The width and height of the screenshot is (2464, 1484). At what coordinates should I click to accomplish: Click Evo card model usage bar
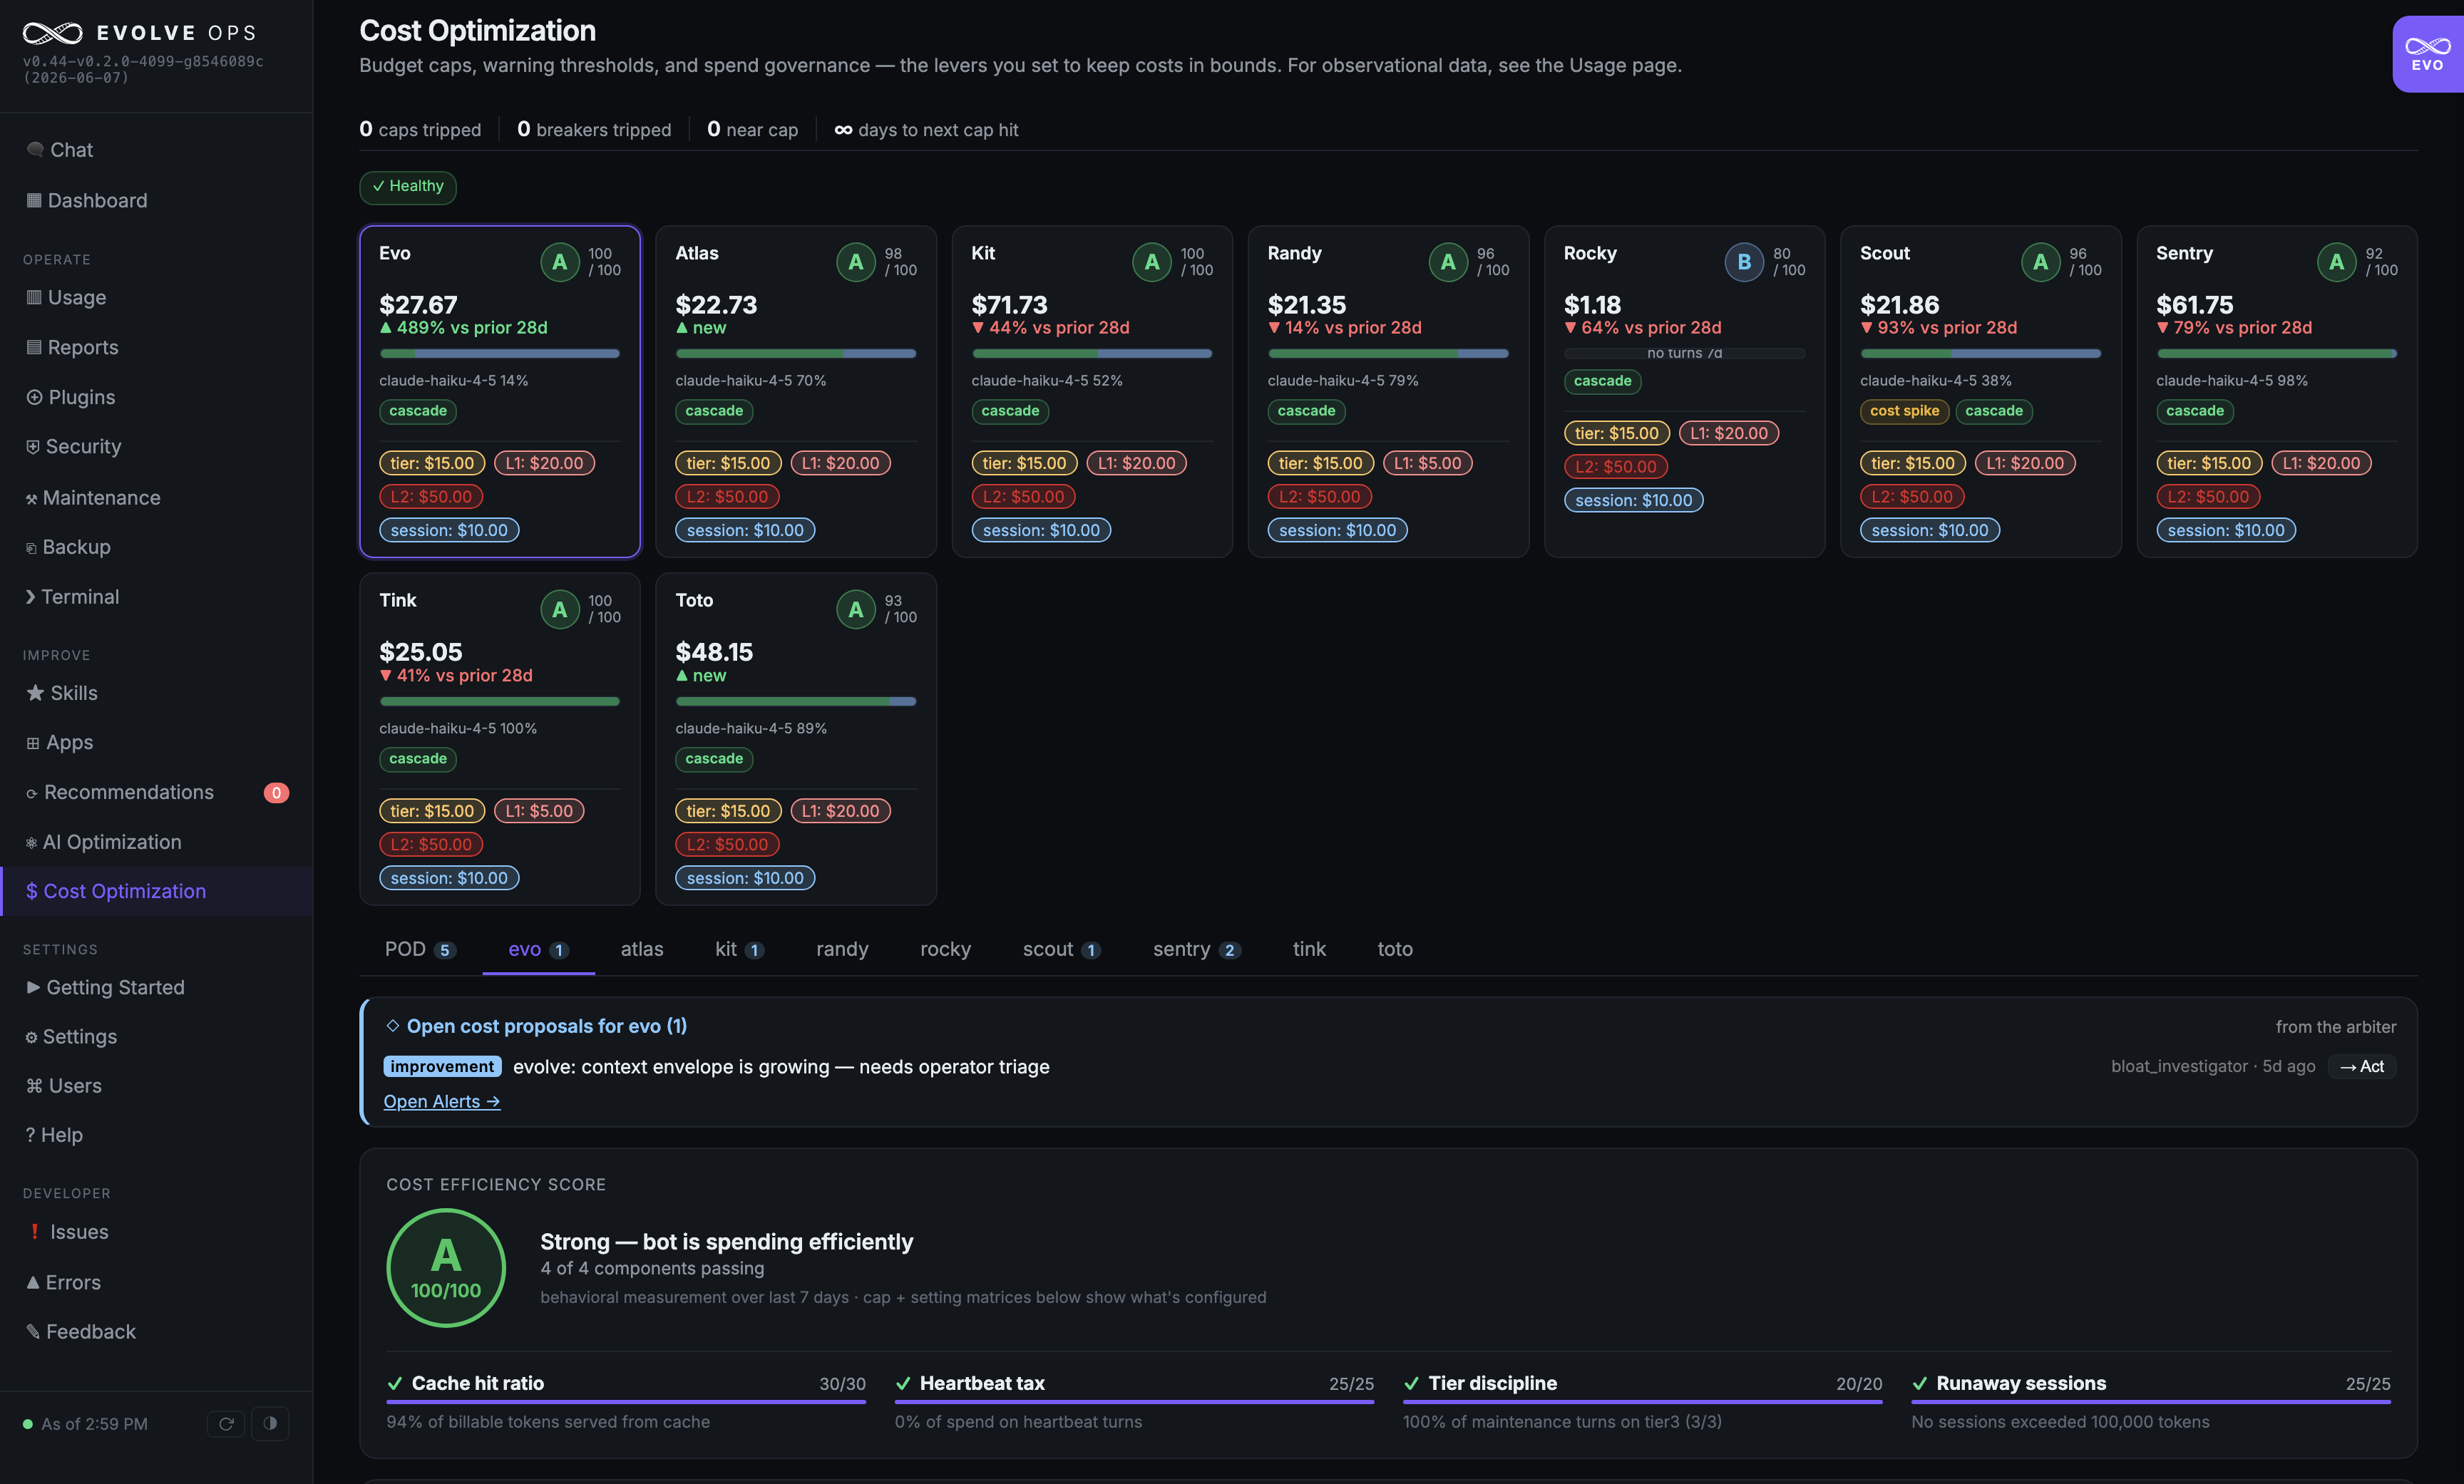coord(499,354)
